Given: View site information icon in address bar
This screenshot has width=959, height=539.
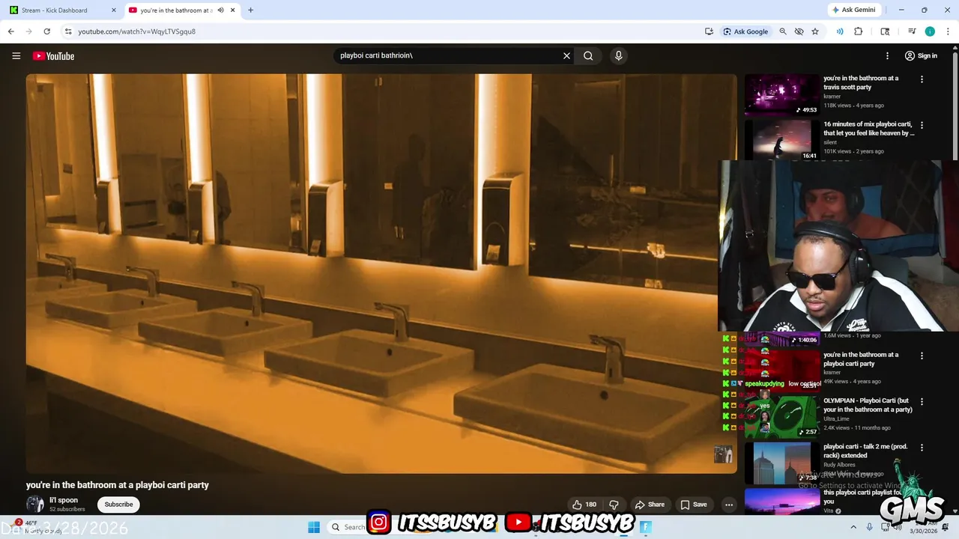Looking at the screenshot, I should pos(68,31).
